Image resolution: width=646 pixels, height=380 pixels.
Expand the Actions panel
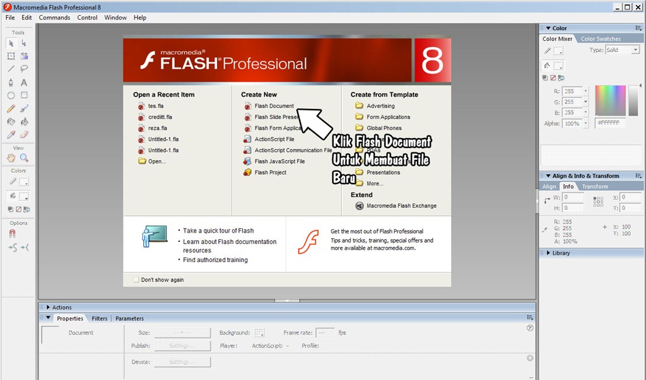(x=48, y=307)
